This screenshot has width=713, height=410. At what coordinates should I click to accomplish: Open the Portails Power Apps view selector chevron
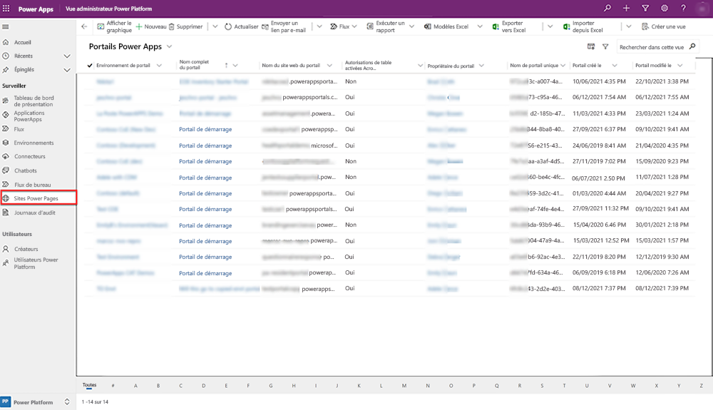tap(169, 46)
